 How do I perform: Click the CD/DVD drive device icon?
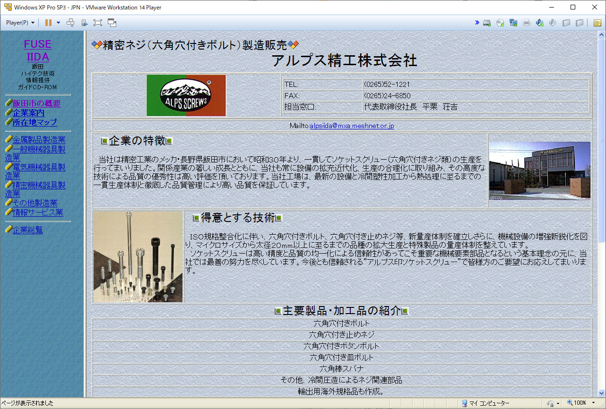coord(500,23)
